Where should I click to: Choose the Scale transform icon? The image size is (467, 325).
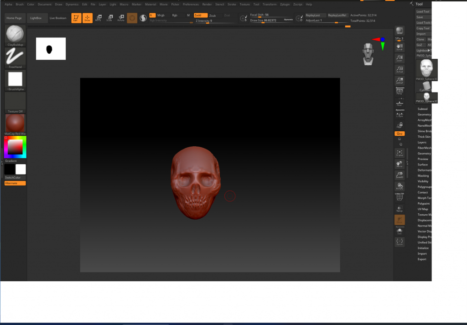coord(109,18)
